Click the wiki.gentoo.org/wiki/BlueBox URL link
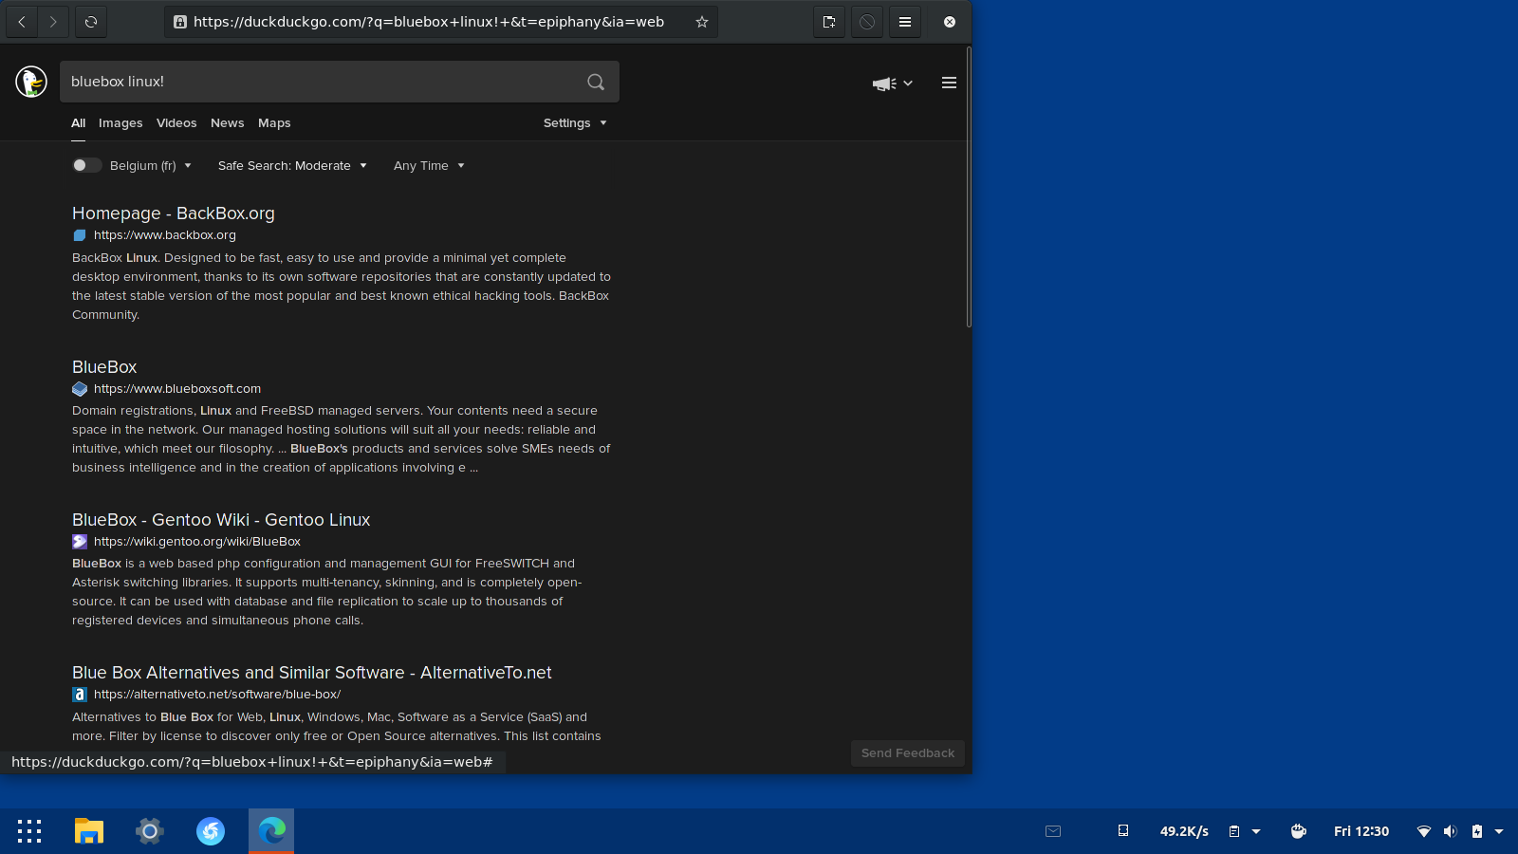The height and width of the screenshot is (854, 1518). [x=197, y=542]
